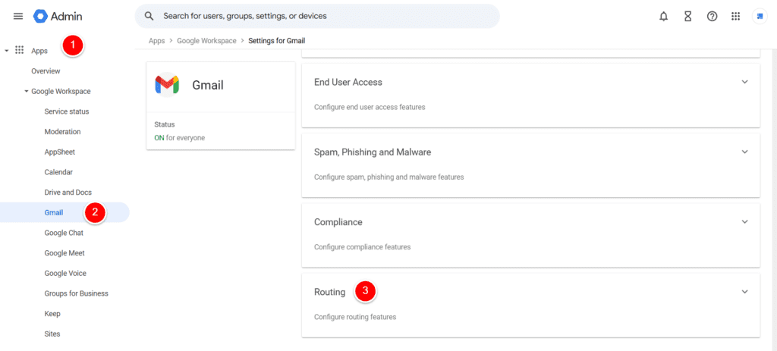Select Overview in the sidebar

(46, 71)
